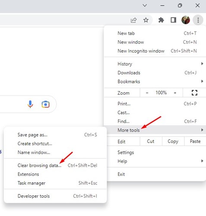Increase zoom with the plus button
Viewport: 206px width, 216px height.
point(175,93)
